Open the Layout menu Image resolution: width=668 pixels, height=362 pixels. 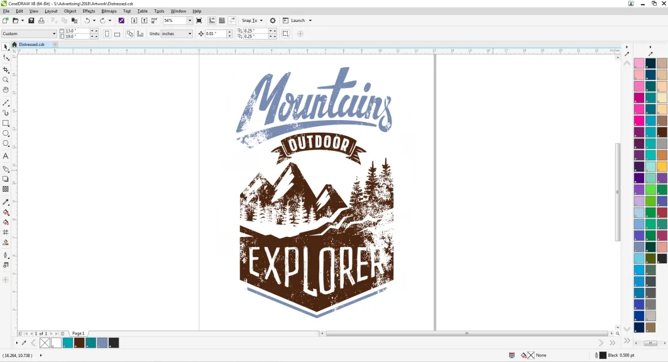(x=51, y=11)
